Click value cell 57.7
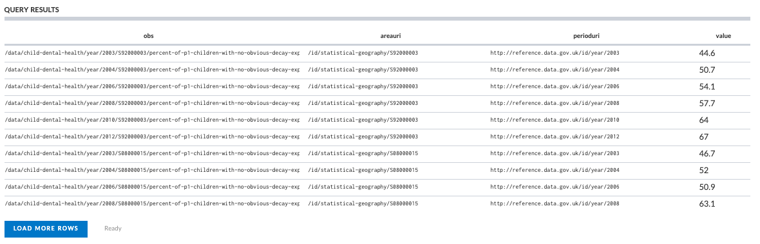Image resolution: width=760 pixels, height=244 pixels. (707, 104)
